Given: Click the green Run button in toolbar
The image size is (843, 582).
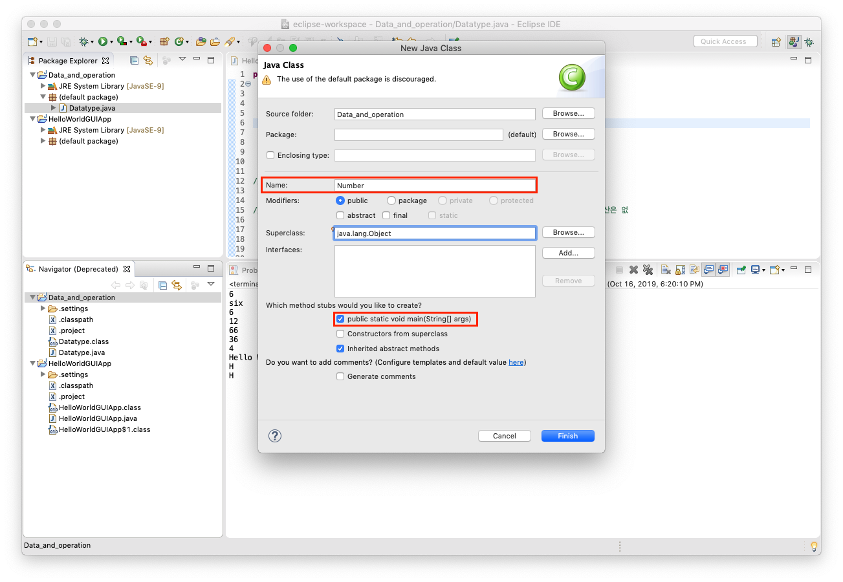Looking at the screenshot, I should pos(103,41).
